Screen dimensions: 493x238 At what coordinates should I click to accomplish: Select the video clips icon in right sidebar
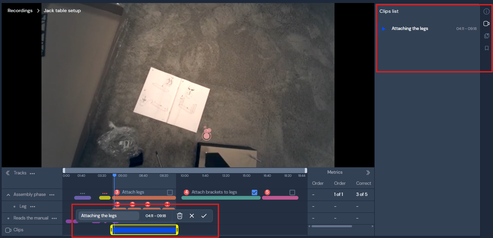click(x=487, y=24)
